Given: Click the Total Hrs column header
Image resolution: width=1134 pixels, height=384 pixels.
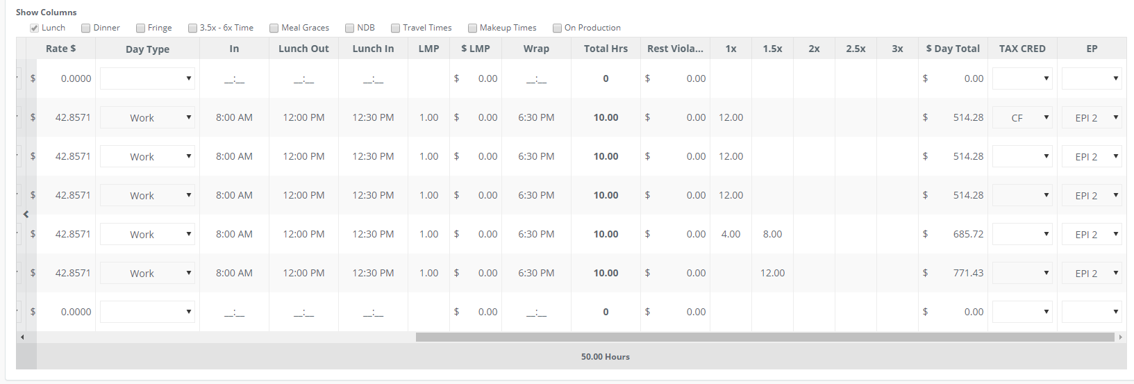Looking at the screenshot, I should click(606, 49).
